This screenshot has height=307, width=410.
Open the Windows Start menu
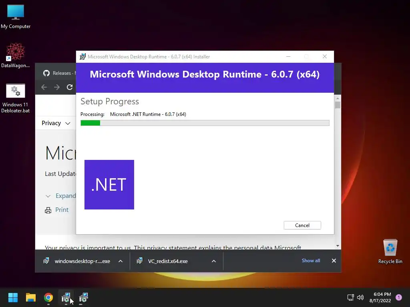(13, 297)
